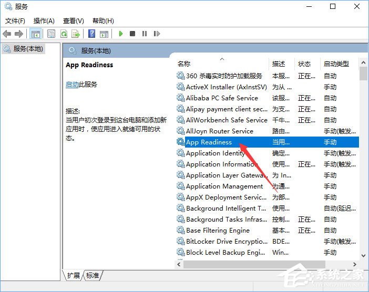The image size is (369, 292).
Task: Click the Refresh toolbar icon
Action: coord(64,34)
